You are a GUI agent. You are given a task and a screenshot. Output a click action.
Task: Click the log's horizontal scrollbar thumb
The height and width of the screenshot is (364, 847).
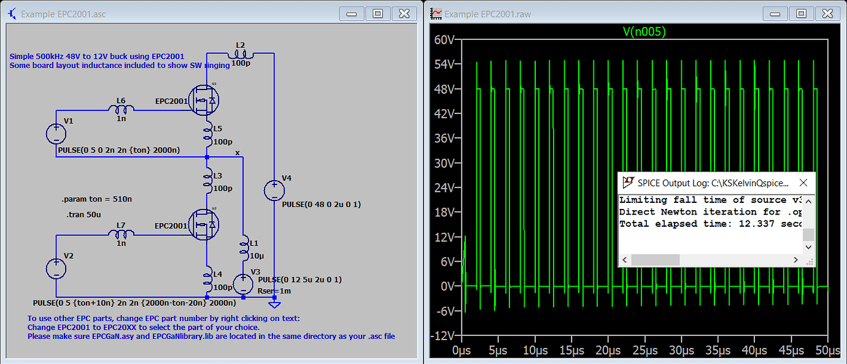656,260
